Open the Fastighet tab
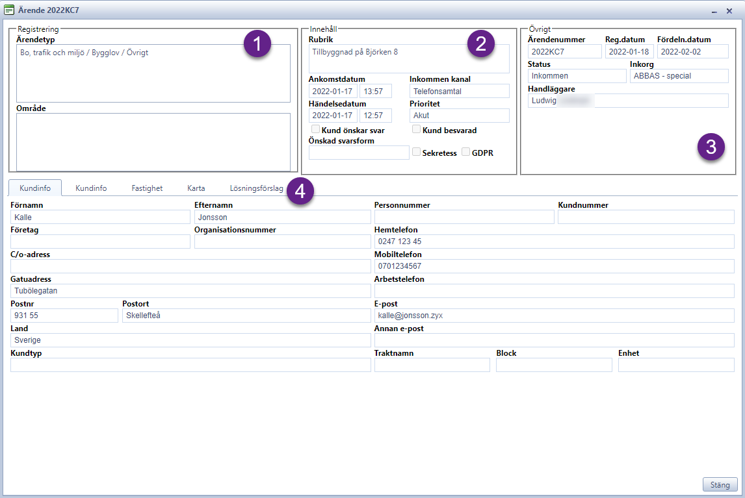 click(x=147, y=188)
